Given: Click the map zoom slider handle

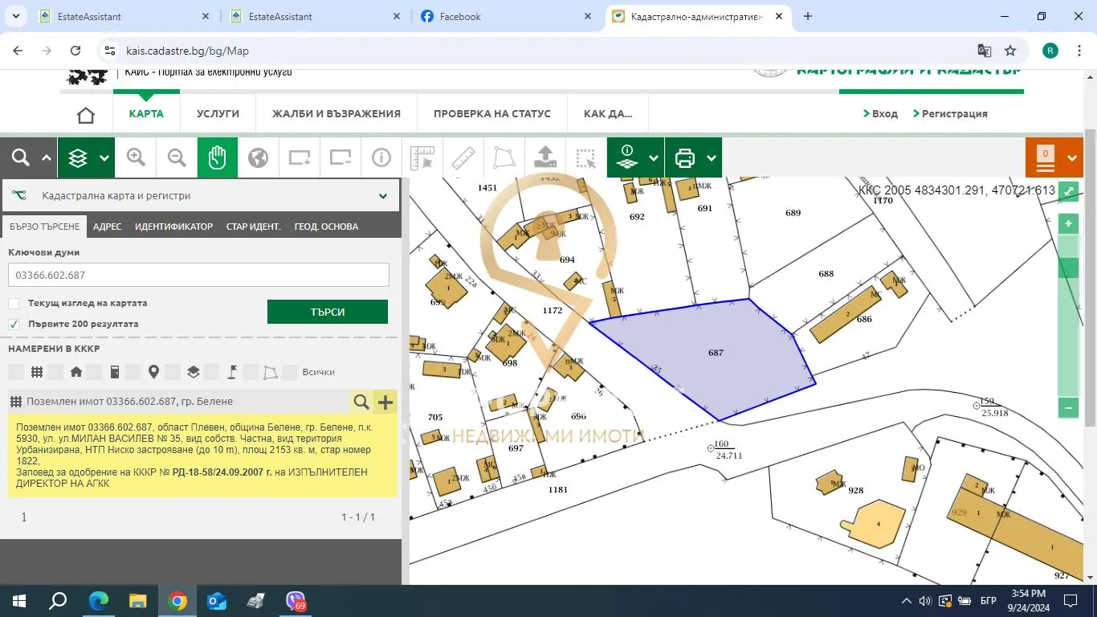Looking at the screenshot, I should (x=1068, y=268).
